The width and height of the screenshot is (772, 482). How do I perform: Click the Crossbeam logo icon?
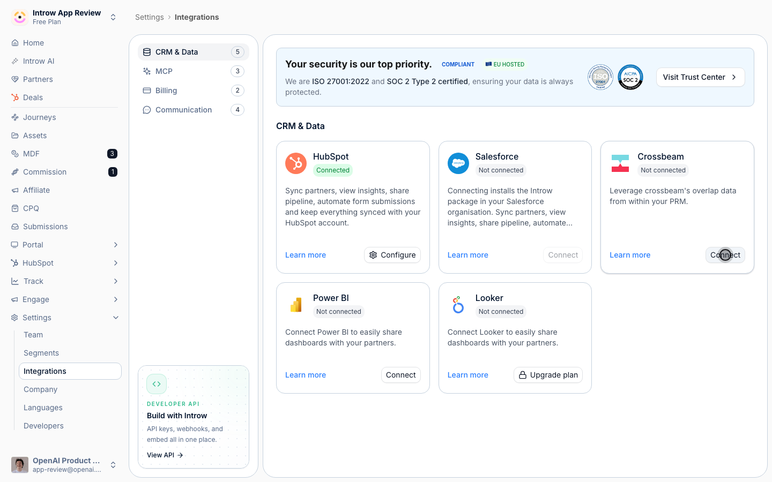620,163
